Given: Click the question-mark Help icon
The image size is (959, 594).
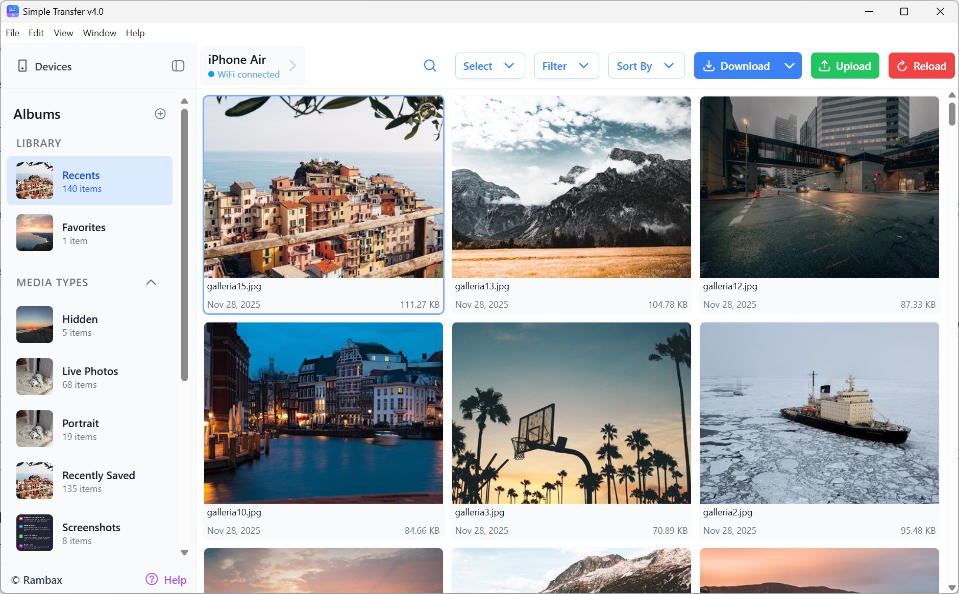Looking at the screenshot, I should coord(151,580).
